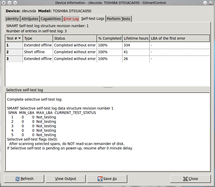Click the X icon on Close button
This screenshot has width=215, height=187.
pos(185,179)
